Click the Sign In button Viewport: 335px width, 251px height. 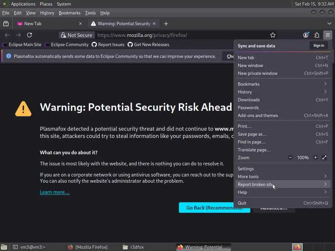point(319,45)
